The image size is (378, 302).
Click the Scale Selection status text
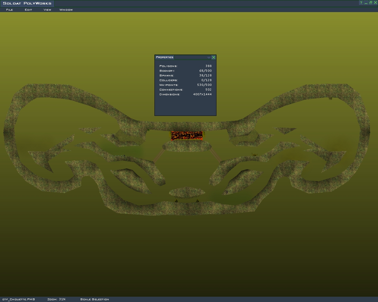click(x=94, y=299)
